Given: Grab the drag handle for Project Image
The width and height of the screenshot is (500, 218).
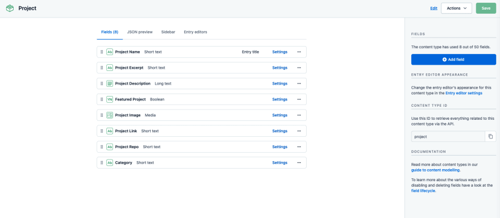Looking at the screenshot, I should click(x=102, y=115).
